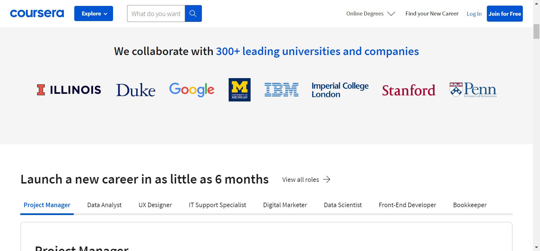The width and height of the screenshot is (540, 251).
Task: Click the Log In link
Action: point(474,14)
